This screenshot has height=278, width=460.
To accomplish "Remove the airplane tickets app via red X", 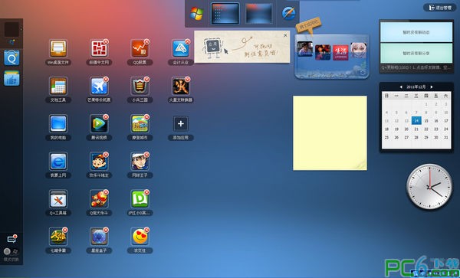I will (x=106, y=79).
